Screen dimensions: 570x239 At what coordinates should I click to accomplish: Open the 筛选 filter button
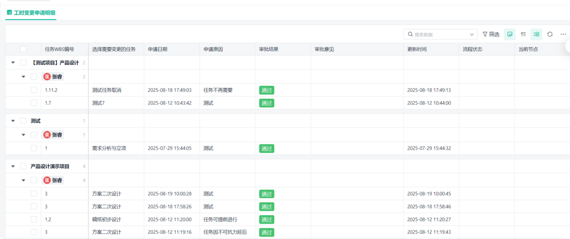coord(491,34)
